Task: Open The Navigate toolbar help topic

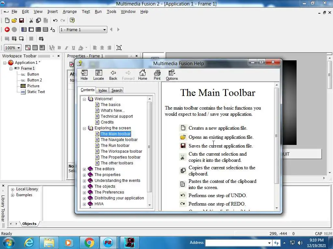Action: [119, 140]
